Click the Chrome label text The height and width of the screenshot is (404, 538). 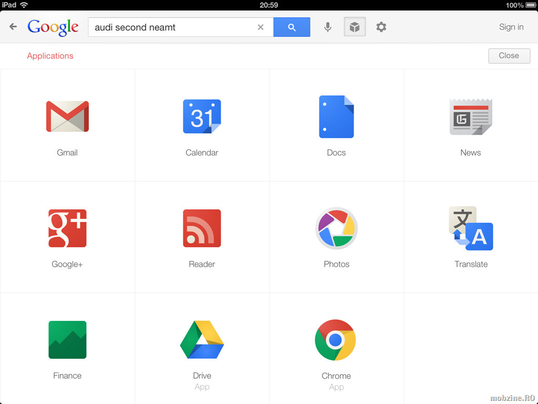[x=336, y=376]
